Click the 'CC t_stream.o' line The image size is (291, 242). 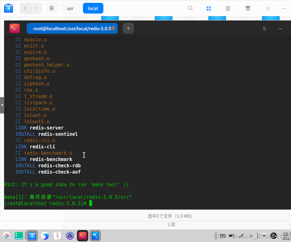34,96
